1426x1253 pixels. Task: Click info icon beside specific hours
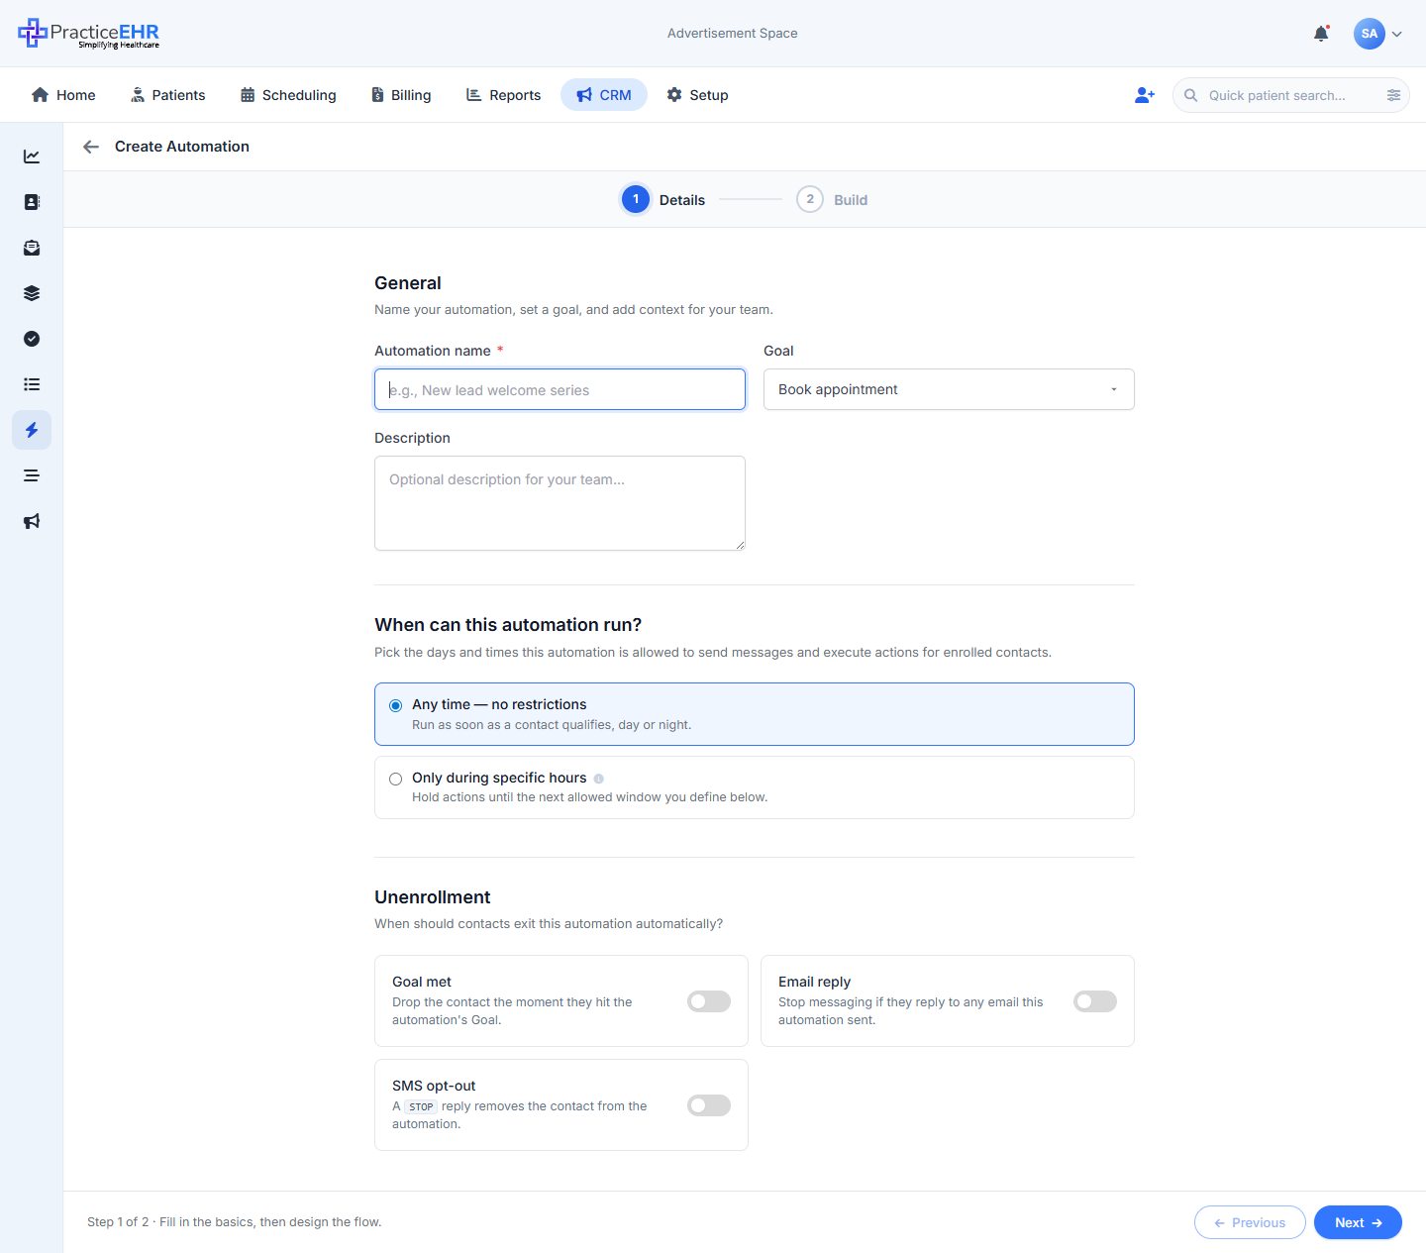point(599,779)
